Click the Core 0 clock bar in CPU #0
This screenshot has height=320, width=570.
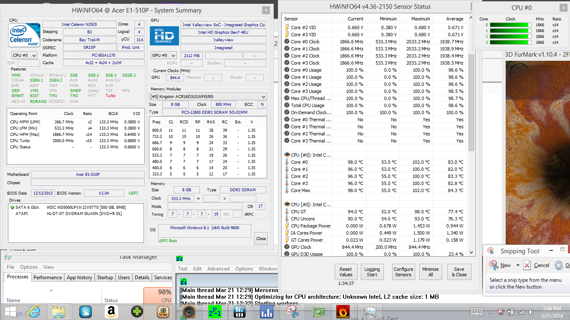pos(510,25)
